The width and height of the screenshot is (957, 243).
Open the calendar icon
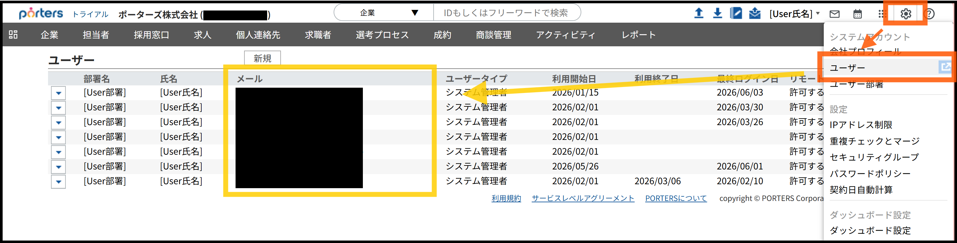(x=857, y=14)
